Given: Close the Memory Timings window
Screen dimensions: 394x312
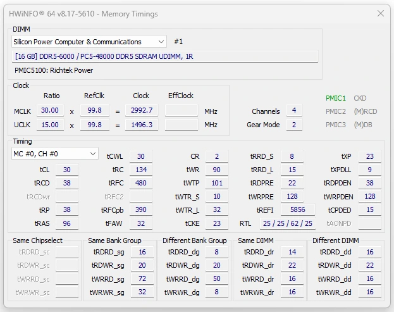Looking at the screenshot, I should (380, 13).
